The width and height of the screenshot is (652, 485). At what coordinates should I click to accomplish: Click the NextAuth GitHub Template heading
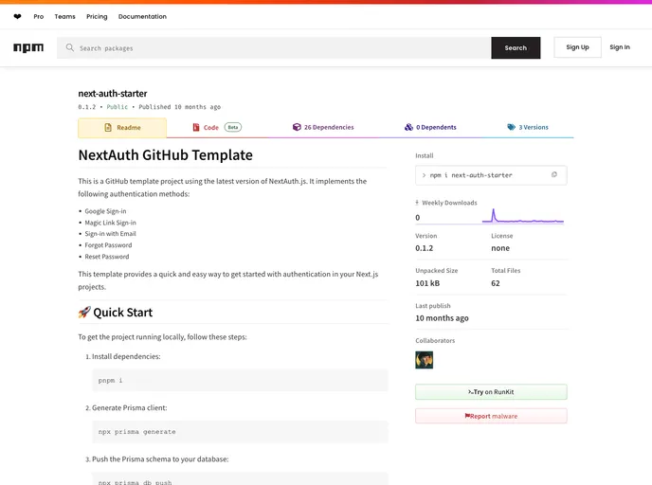(x=166, y=155)
